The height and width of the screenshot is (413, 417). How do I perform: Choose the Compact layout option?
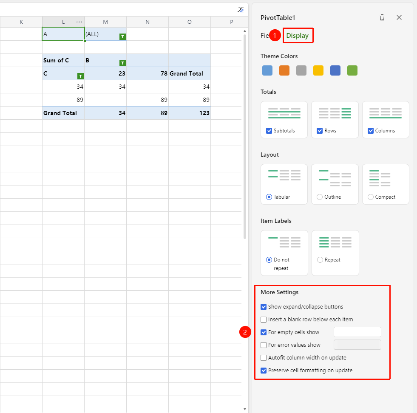pyautogui.click(x=371, y=197)
